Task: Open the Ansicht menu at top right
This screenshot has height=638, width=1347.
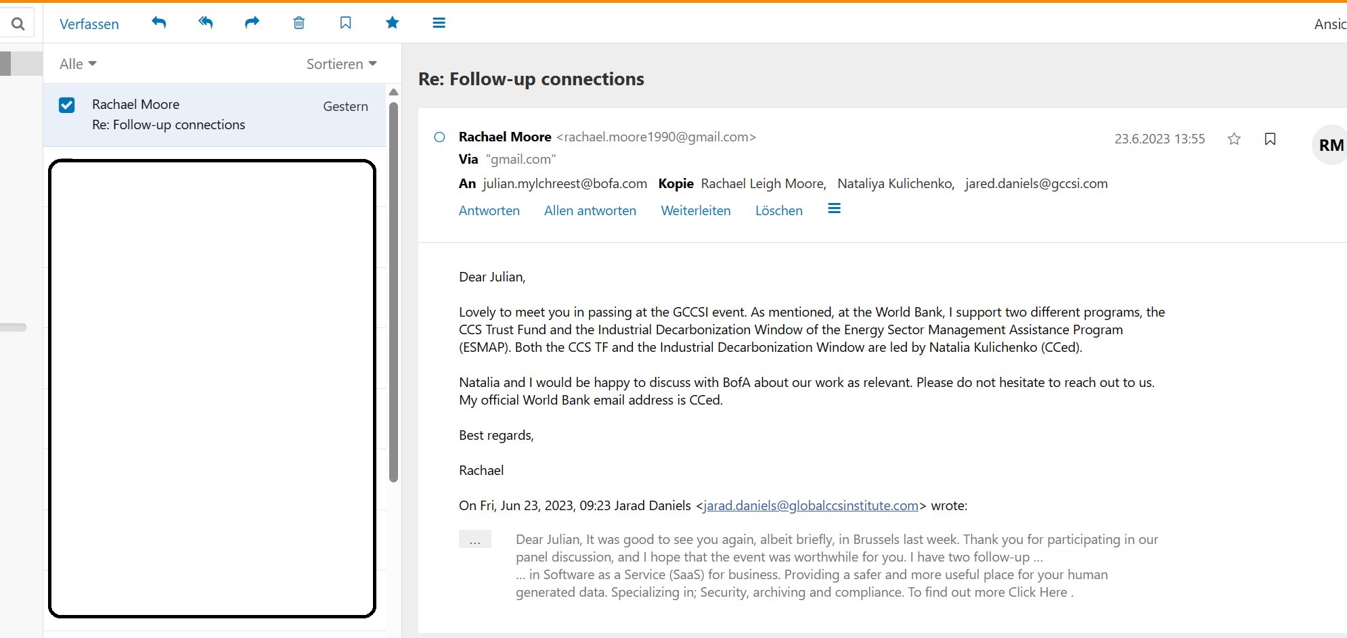Action: pyautogui.click(x=1330, y=24)
